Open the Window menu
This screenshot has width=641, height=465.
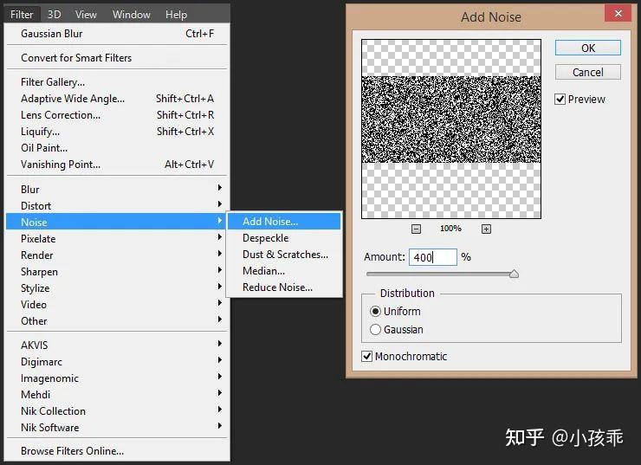pyautogui.click(x=132, y=15)
